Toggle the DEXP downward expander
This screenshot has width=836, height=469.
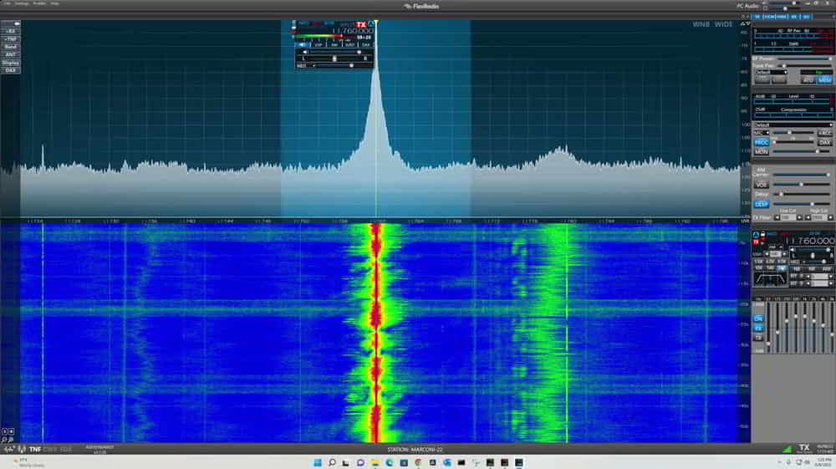(762, 204)
